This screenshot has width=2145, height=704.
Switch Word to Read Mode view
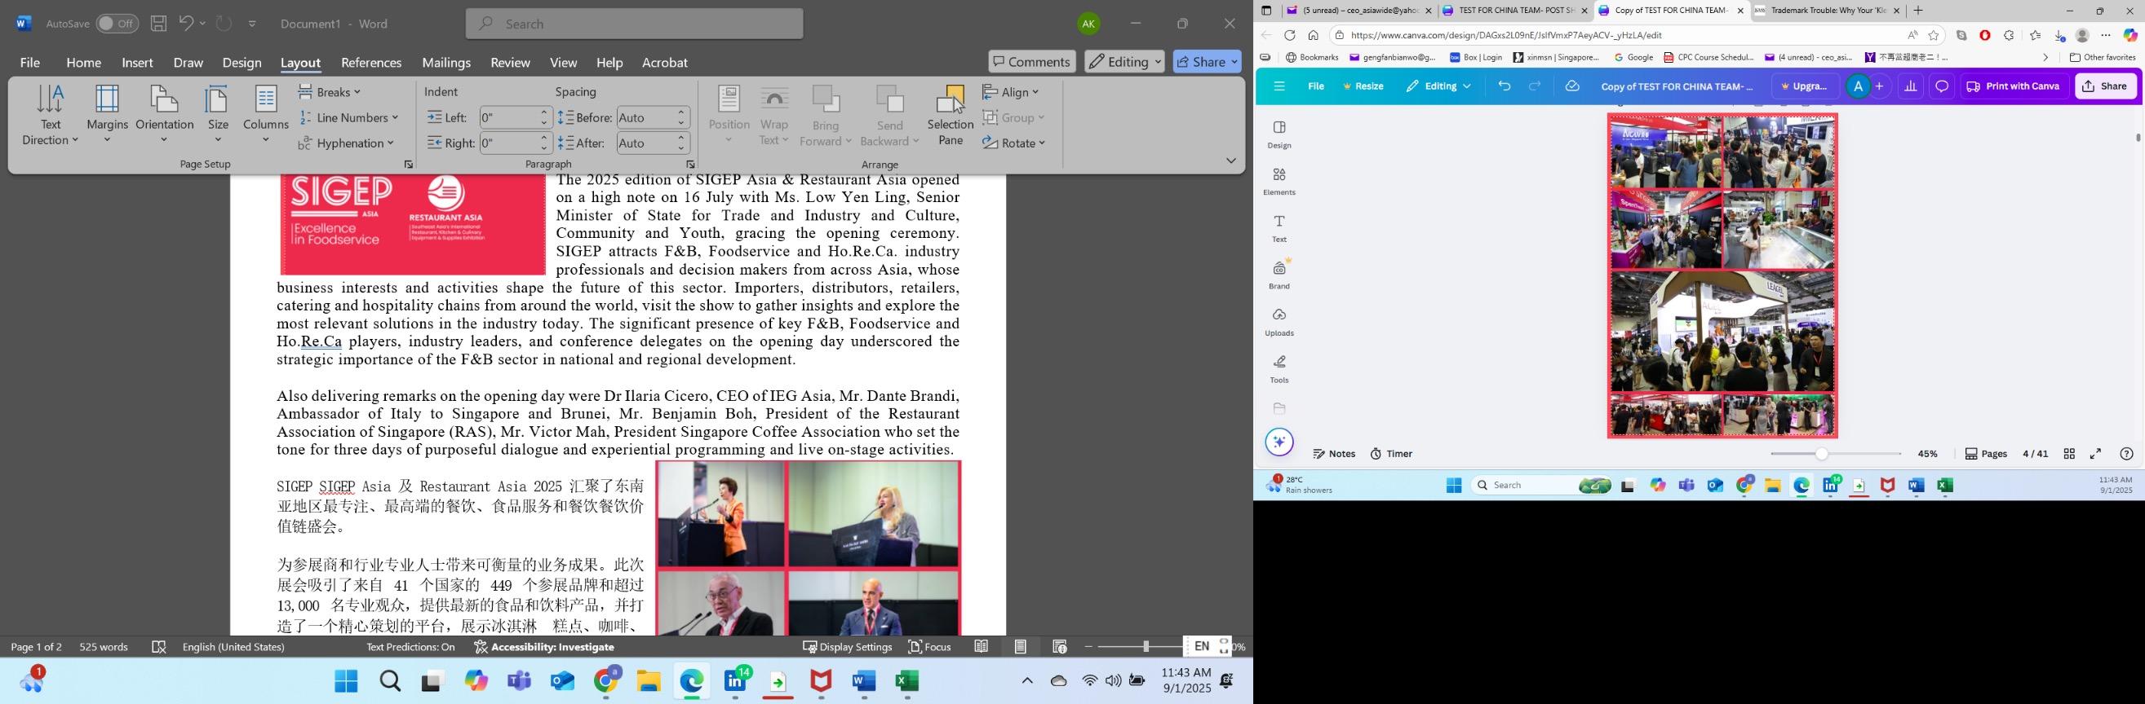982,647
